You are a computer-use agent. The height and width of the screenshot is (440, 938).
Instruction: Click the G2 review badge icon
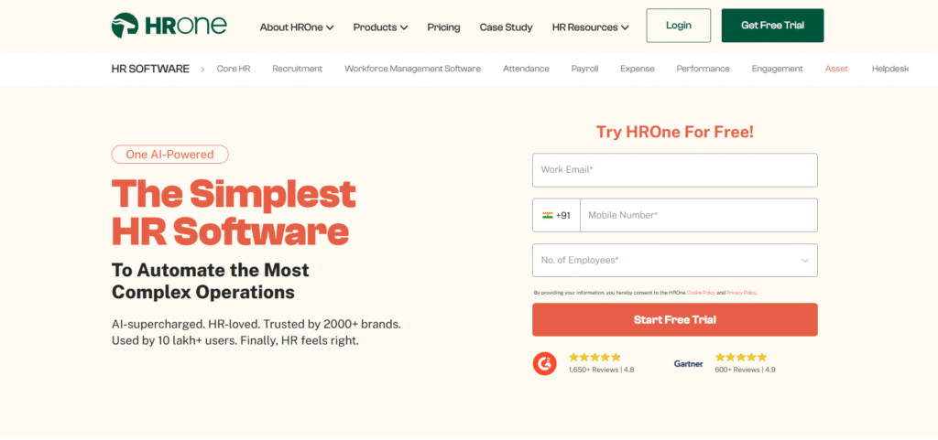tap(544, 363)
